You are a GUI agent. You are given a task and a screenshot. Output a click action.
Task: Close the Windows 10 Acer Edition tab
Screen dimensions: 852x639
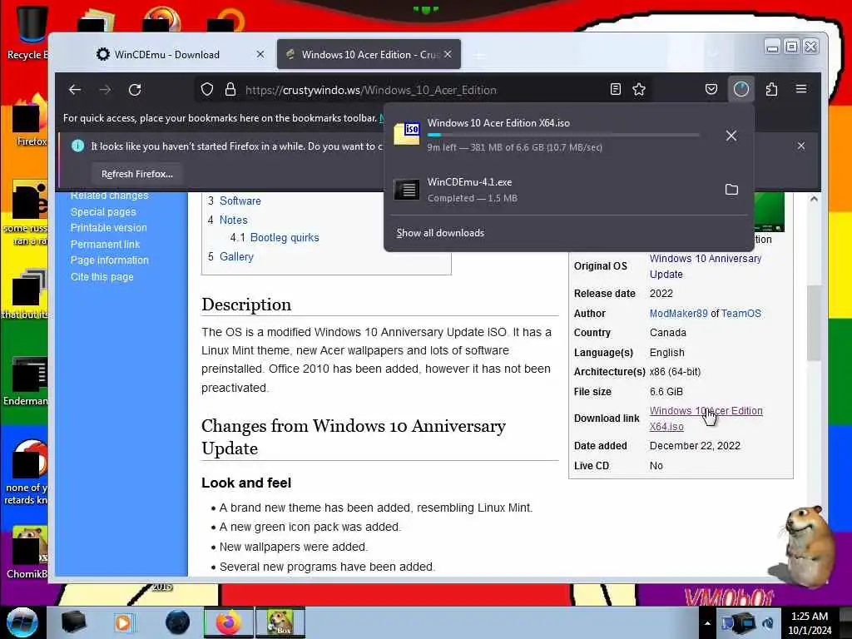point(447,54)
